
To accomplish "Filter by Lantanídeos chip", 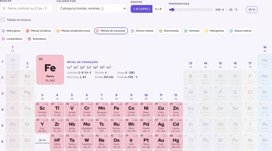I will pyautogui.click(x=12, y=39).
